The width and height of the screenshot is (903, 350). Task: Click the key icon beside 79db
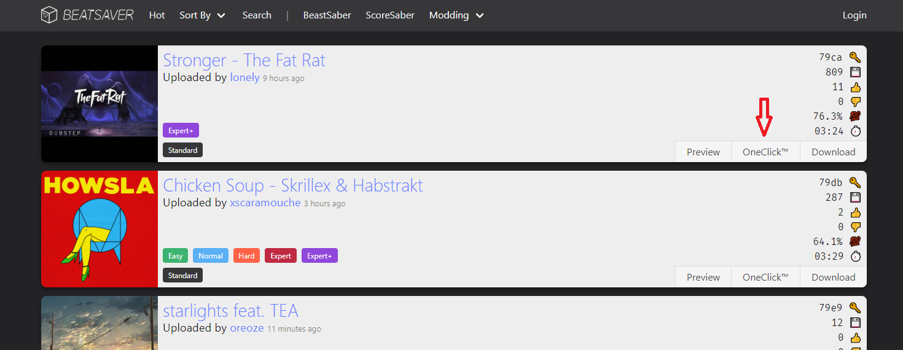(855, 182)
